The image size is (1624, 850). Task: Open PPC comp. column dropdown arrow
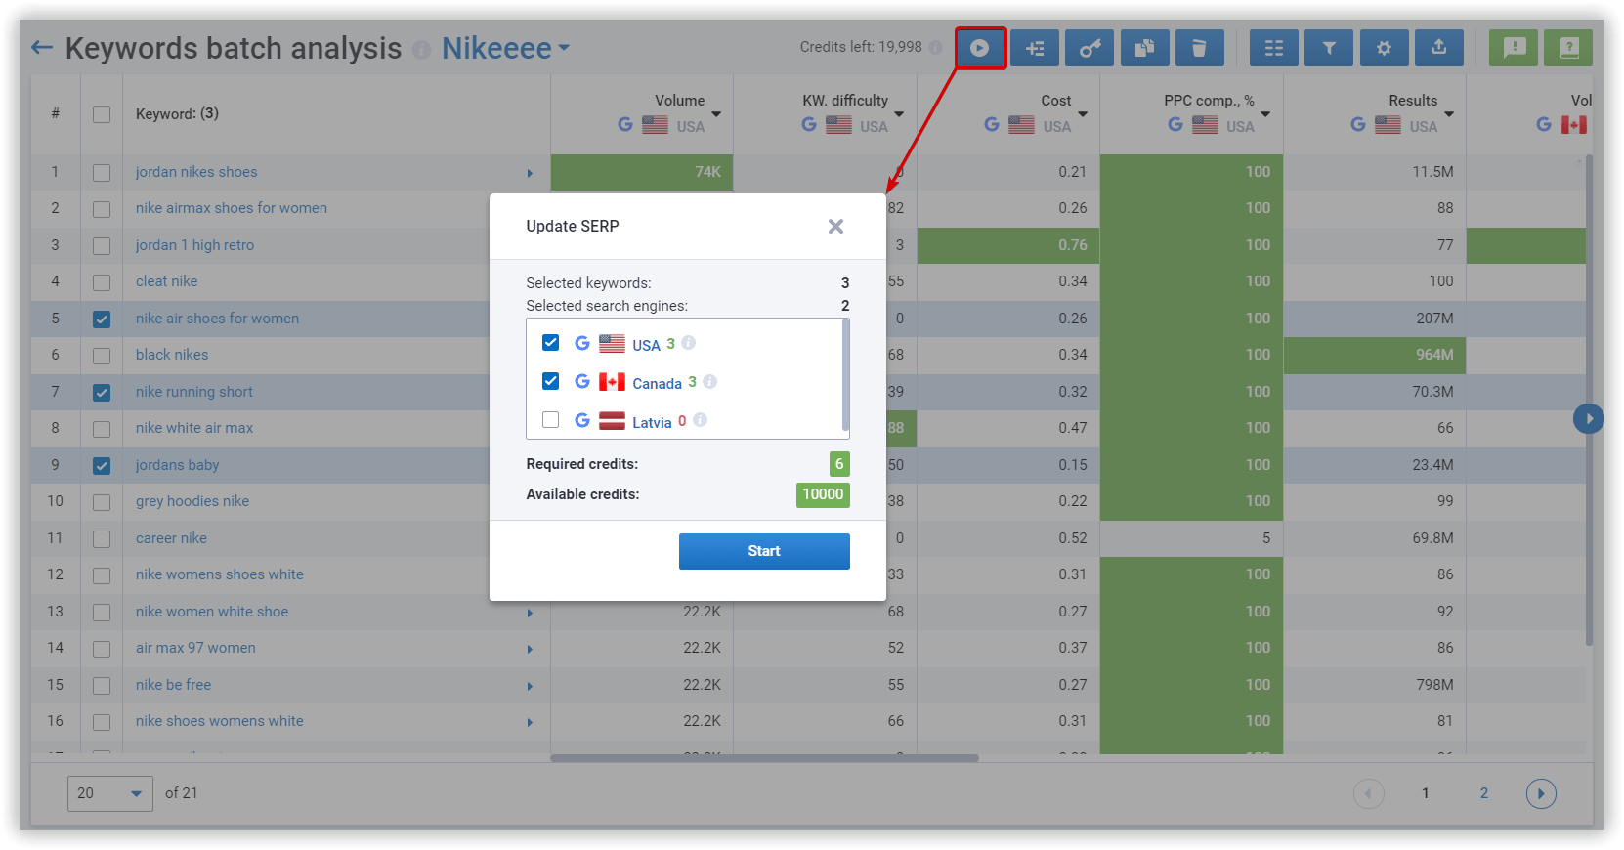[x=1265, y=114]
